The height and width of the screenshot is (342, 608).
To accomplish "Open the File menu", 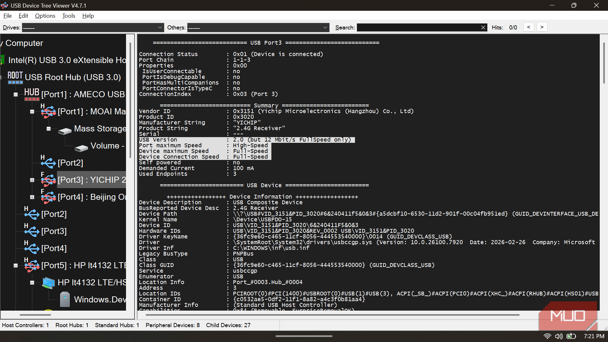I will [8, 16].
